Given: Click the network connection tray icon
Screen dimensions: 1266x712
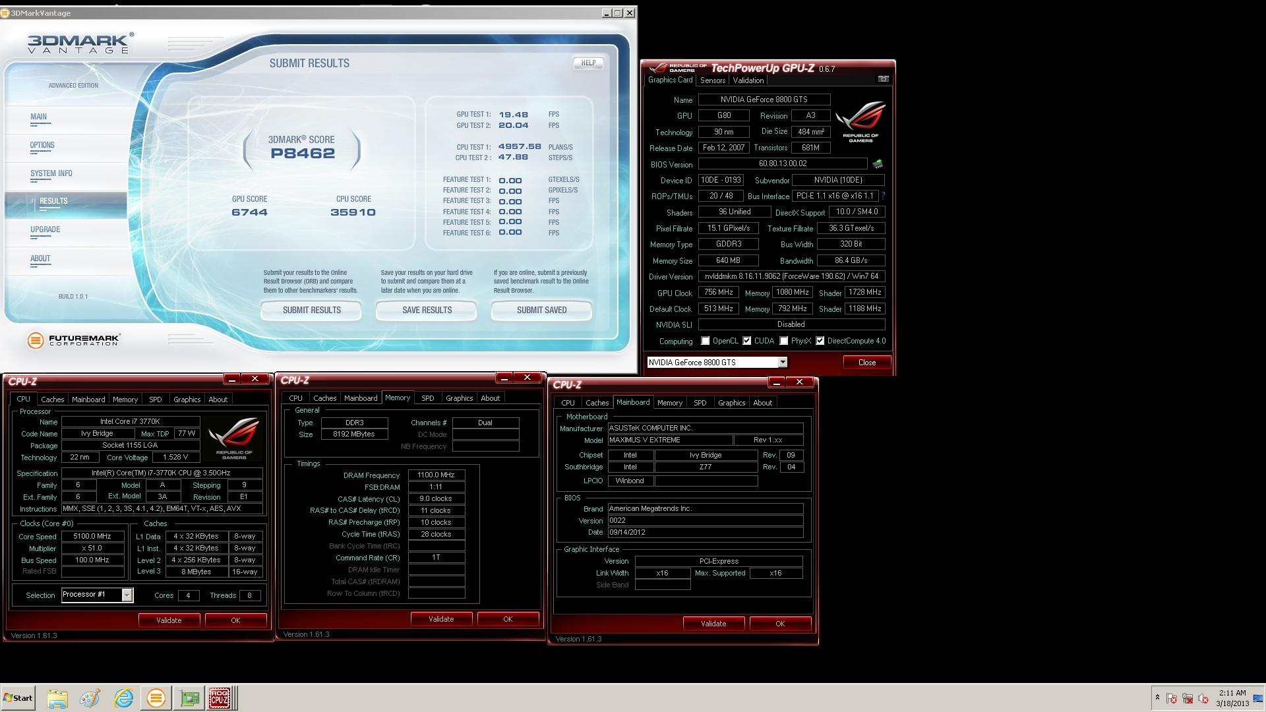Looking at the screenshot, I should click(1188, 698).
